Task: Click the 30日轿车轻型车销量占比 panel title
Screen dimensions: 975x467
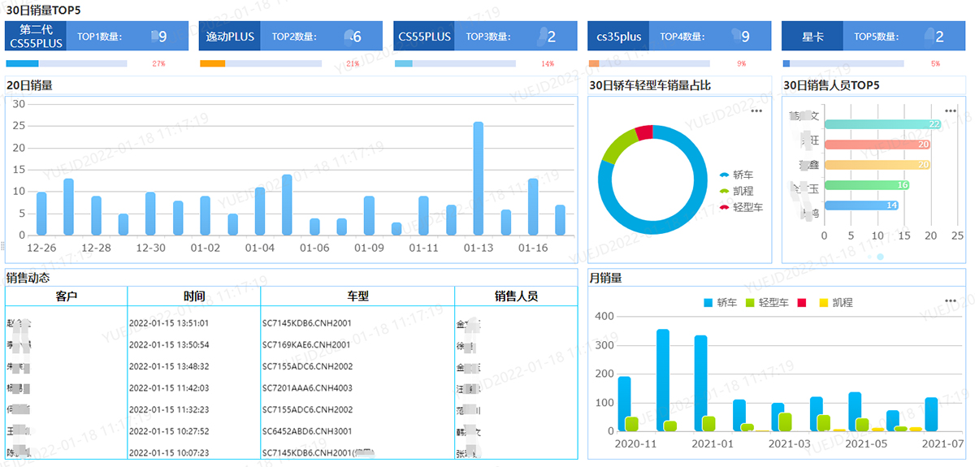Action: pyautogui.click(x=650, y=84)
